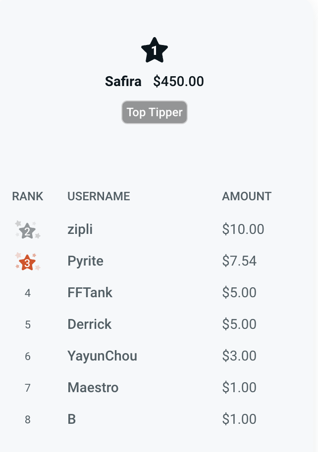Click the $450.00 top tip amount
This screenshot has height=452, width=318.
click(x=178, y=82)
